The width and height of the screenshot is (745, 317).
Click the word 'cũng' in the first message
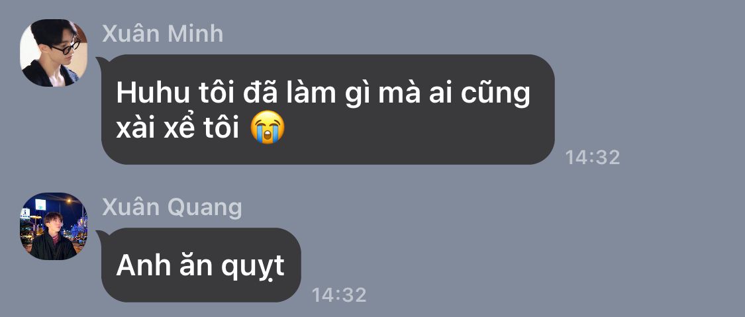pos(495,95)
